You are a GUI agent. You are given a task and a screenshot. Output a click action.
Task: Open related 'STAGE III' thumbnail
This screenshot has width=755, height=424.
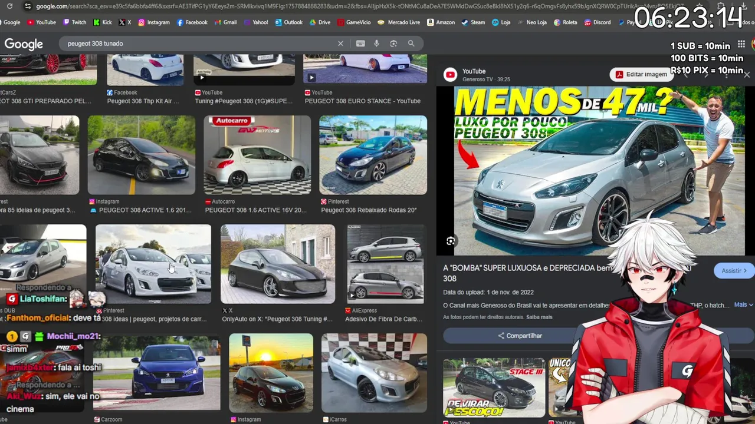pos(494,387)
